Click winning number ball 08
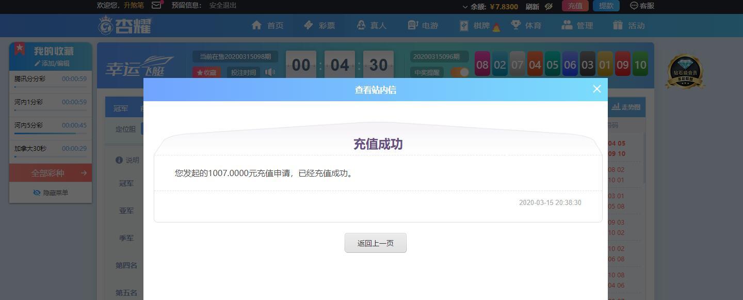 pyautogui.click(x=482, y=65)
